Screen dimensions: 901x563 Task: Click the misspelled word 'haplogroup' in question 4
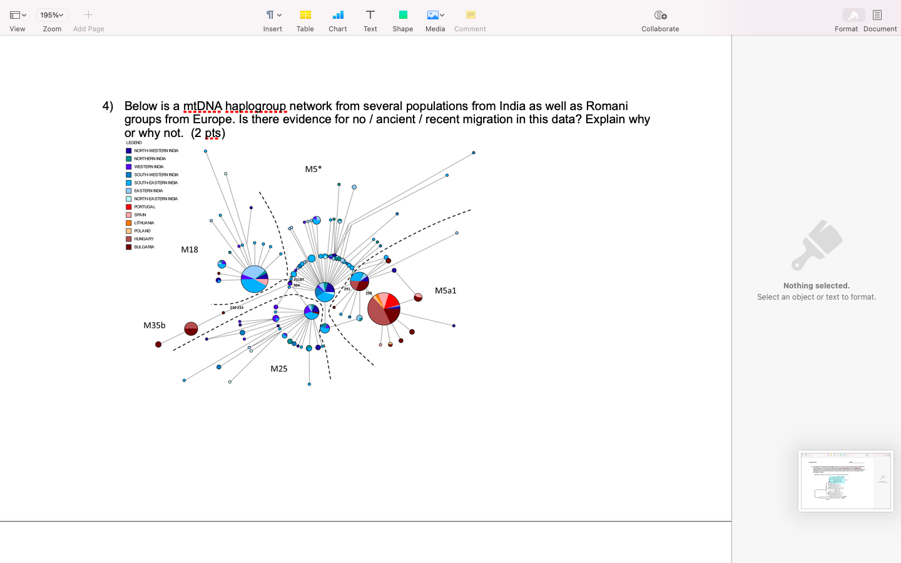click(x=257, y=106)
